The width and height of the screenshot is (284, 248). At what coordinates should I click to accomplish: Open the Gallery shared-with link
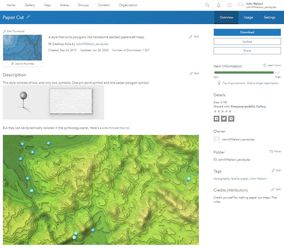[x=261, y=107]
